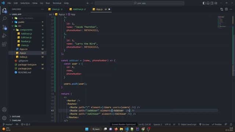Click errors and warnings count
The height and width of the screenshot is (132, 235).
click(x=25, y=124)
